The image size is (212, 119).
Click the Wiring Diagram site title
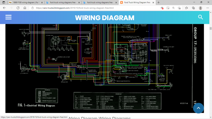pyautogui.click(x=105, y=18)
